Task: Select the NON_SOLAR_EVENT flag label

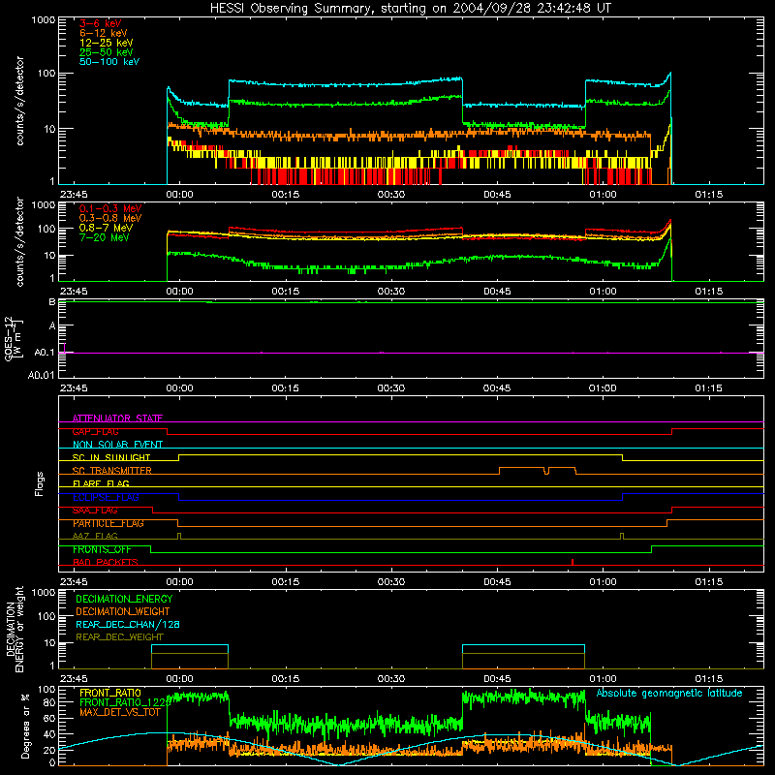Action: click(117, 445)
